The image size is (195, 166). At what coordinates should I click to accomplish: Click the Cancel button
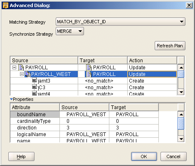coord(173,156)
